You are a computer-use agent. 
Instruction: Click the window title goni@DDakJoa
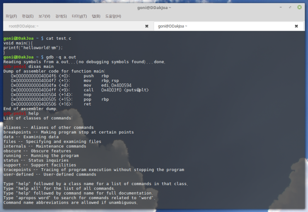coord(154,7)
